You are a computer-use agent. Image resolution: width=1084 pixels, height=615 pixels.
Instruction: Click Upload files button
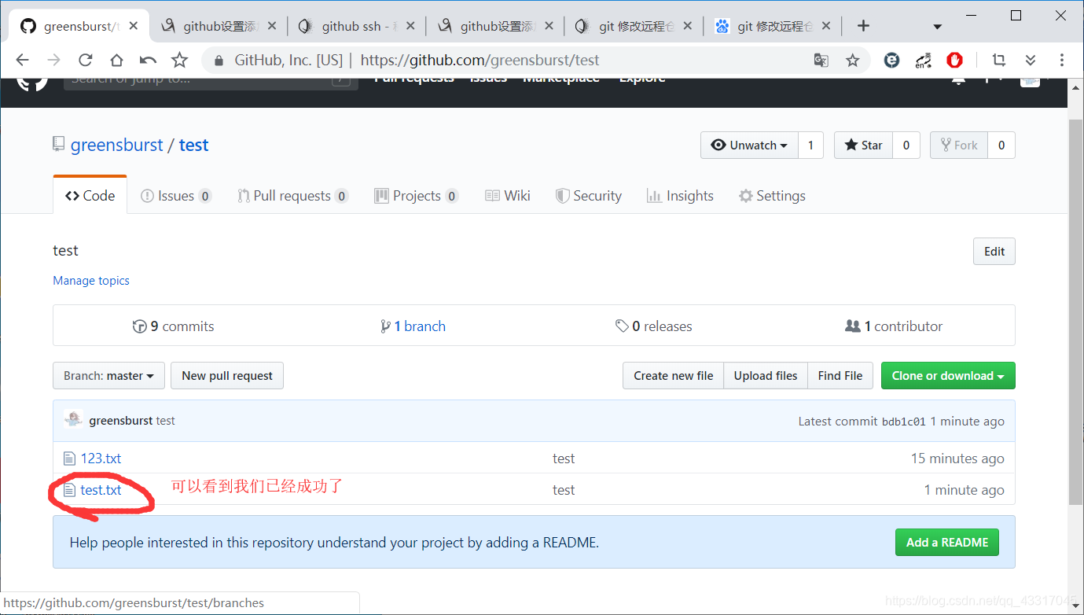coord(766,376)
